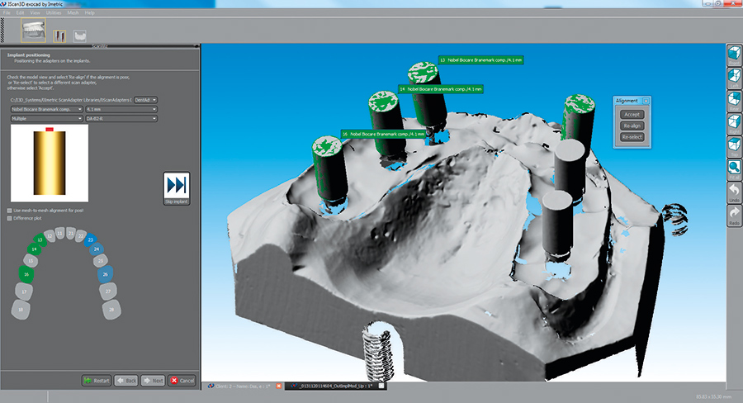
Task: Select tooth 11 on the dental chart
Action: pos(59,233)
